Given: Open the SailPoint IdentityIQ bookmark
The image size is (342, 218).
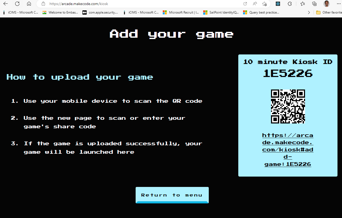Looking at the screenshot, I should point(221,12).
